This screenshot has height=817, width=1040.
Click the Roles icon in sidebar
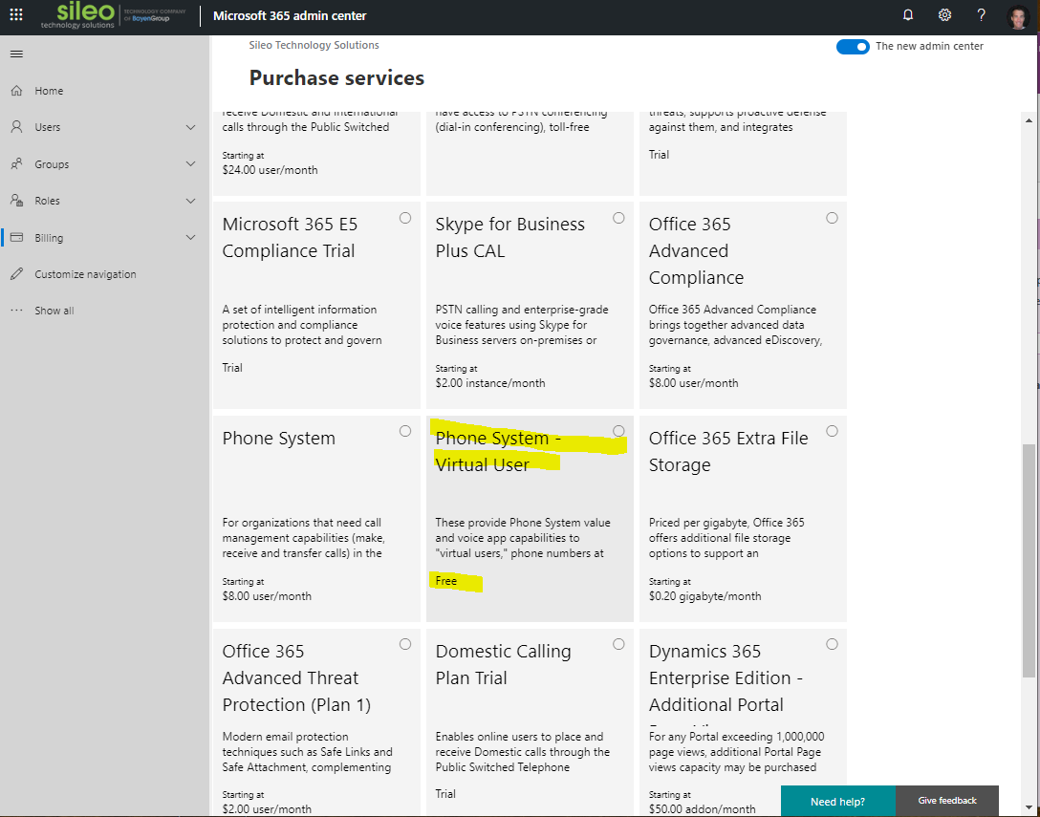(16, 201)
